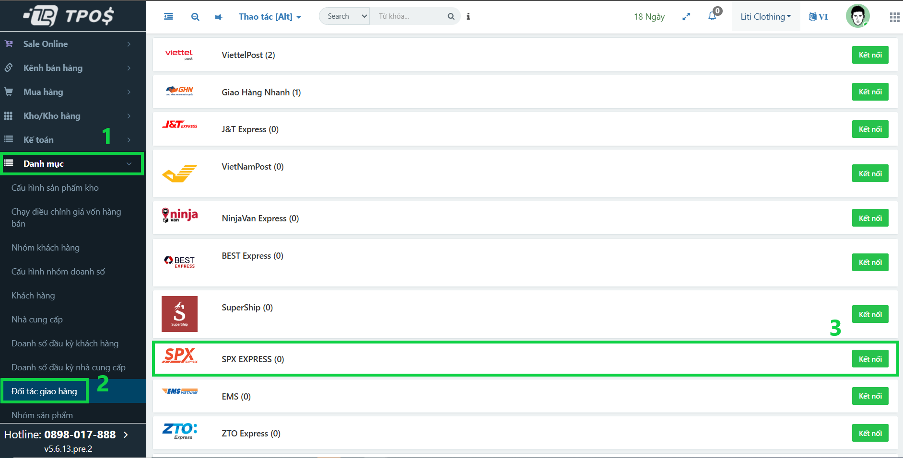903x458 pixels.
Task: Click the Kho/Kho hàng grid icon
Action: tap(8, 115)
